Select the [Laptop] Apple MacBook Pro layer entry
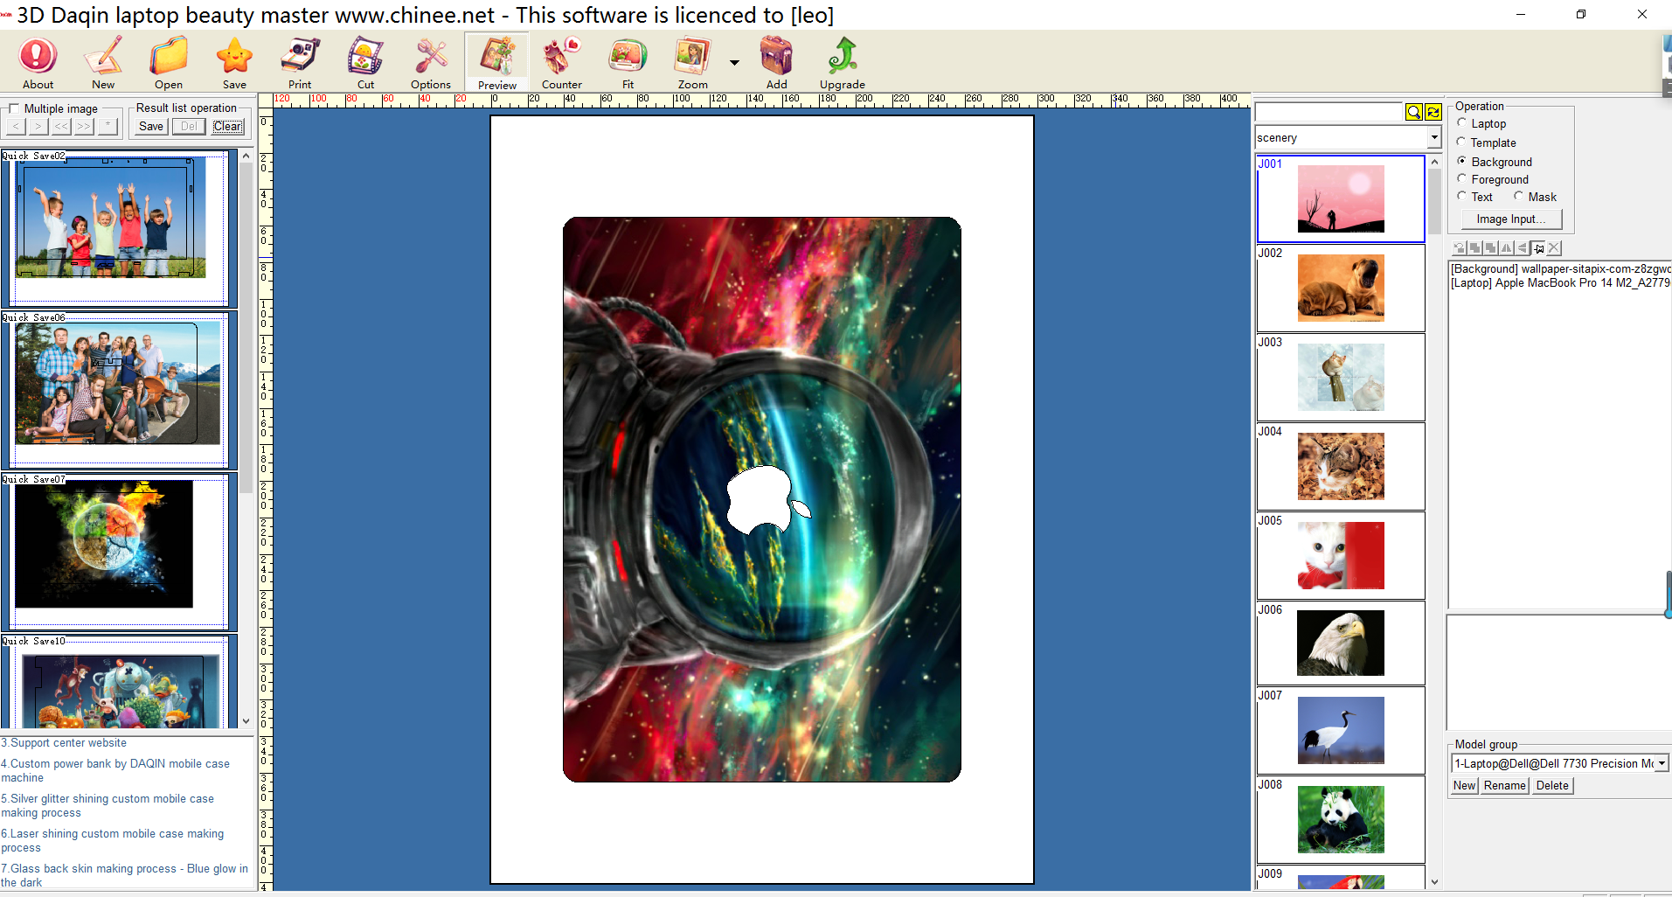The height and width of the screenshot is (897, 1672). tap(1561, 283)
